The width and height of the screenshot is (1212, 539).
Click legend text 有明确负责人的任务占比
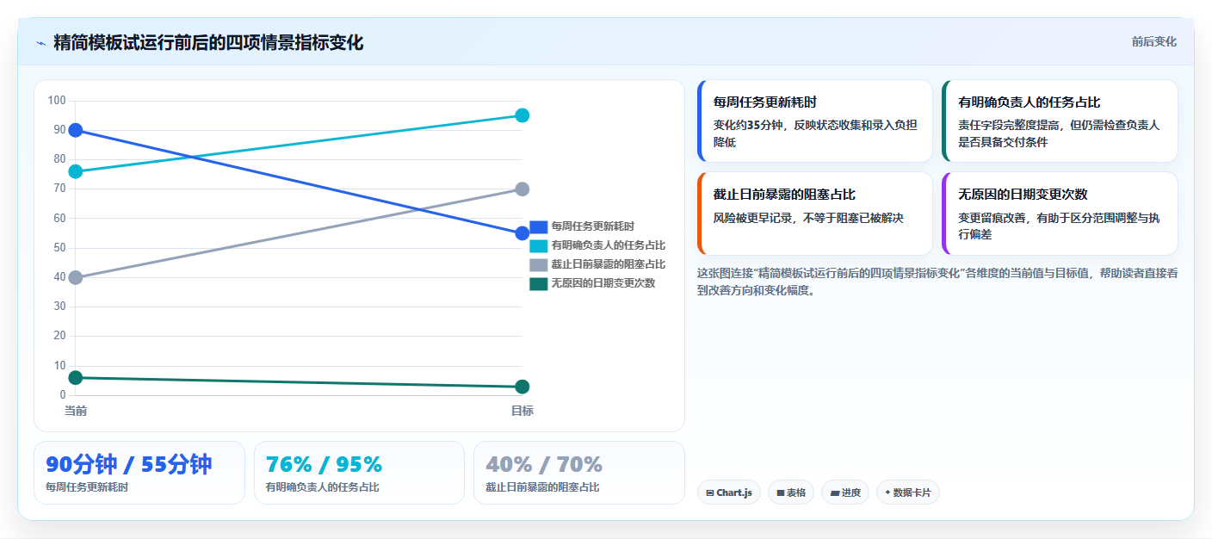(x=609, y=245)
